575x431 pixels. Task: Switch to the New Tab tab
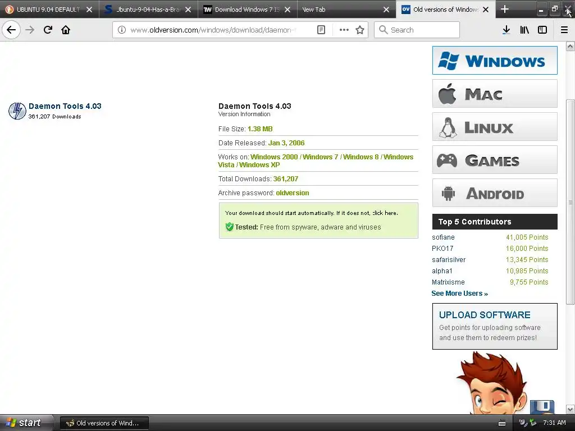point(346,10)
